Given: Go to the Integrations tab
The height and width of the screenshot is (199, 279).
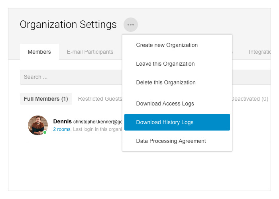Looking at the screenshot, I should pyautogui.click(x=259, y=52).
